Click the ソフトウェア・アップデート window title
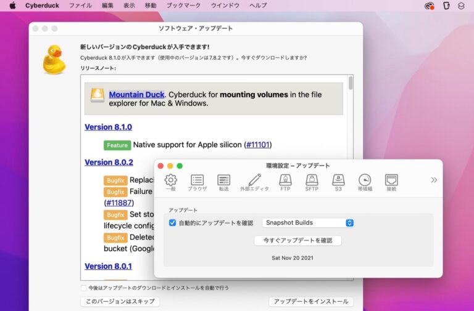Image resolution: width=474 pixels, height=311 pixels. coord(196,28)
